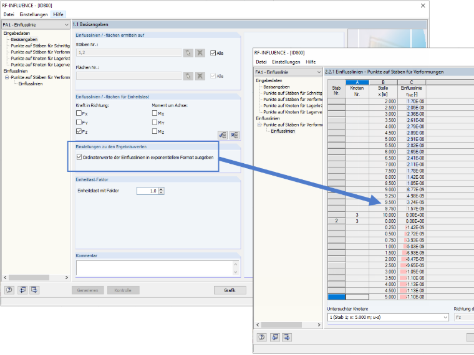Toggle the Alle checkbox for Flächen Nr.
Screen dimensions: 474x355
213,76
